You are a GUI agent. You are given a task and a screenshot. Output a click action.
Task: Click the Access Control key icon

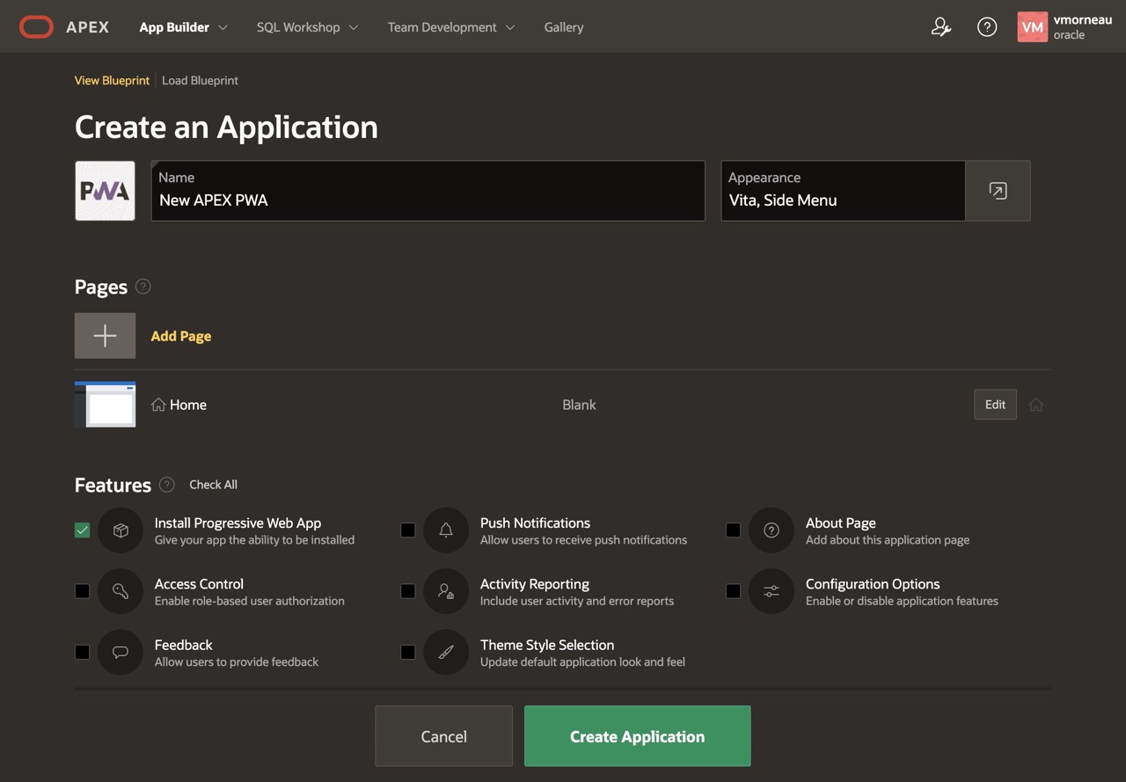click(121, 591)
